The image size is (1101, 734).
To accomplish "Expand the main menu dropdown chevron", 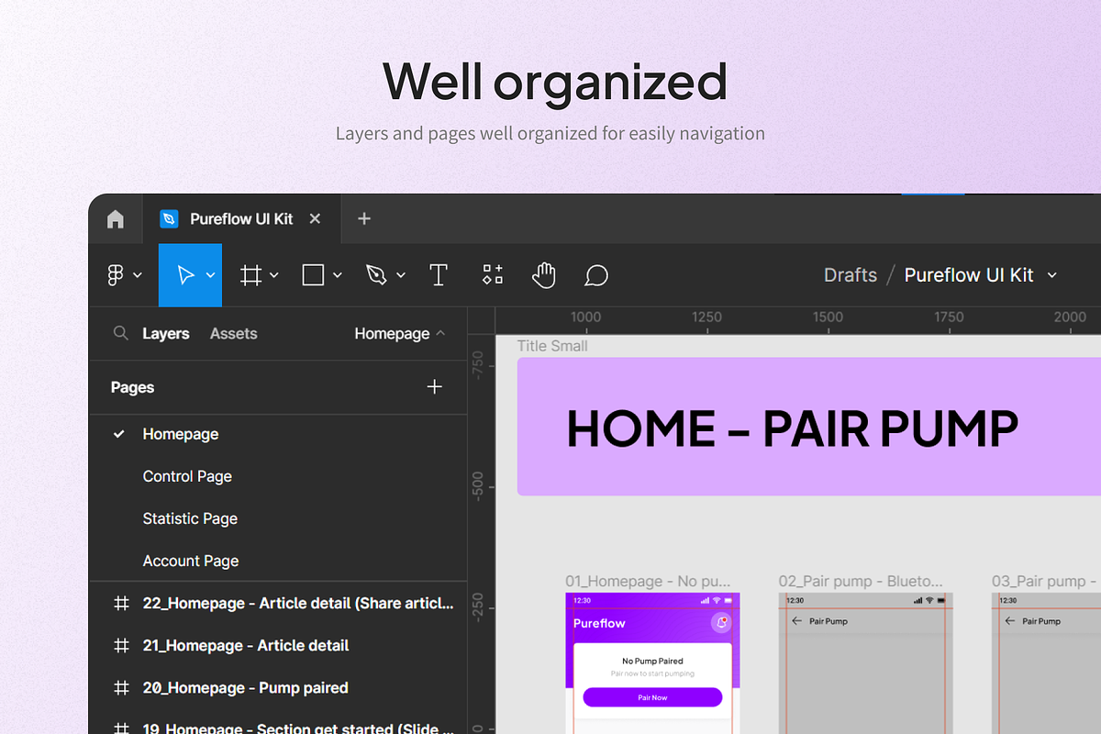I will coord(138,275).
